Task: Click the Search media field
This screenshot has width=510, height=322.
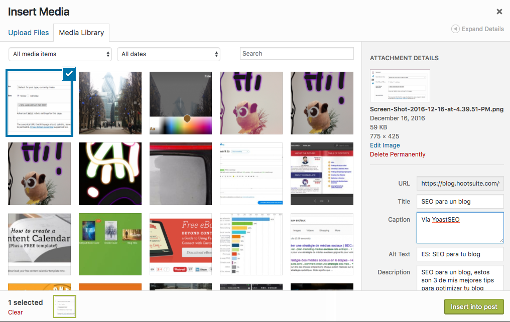Action: pyautogui.click(x=297, y=54)
